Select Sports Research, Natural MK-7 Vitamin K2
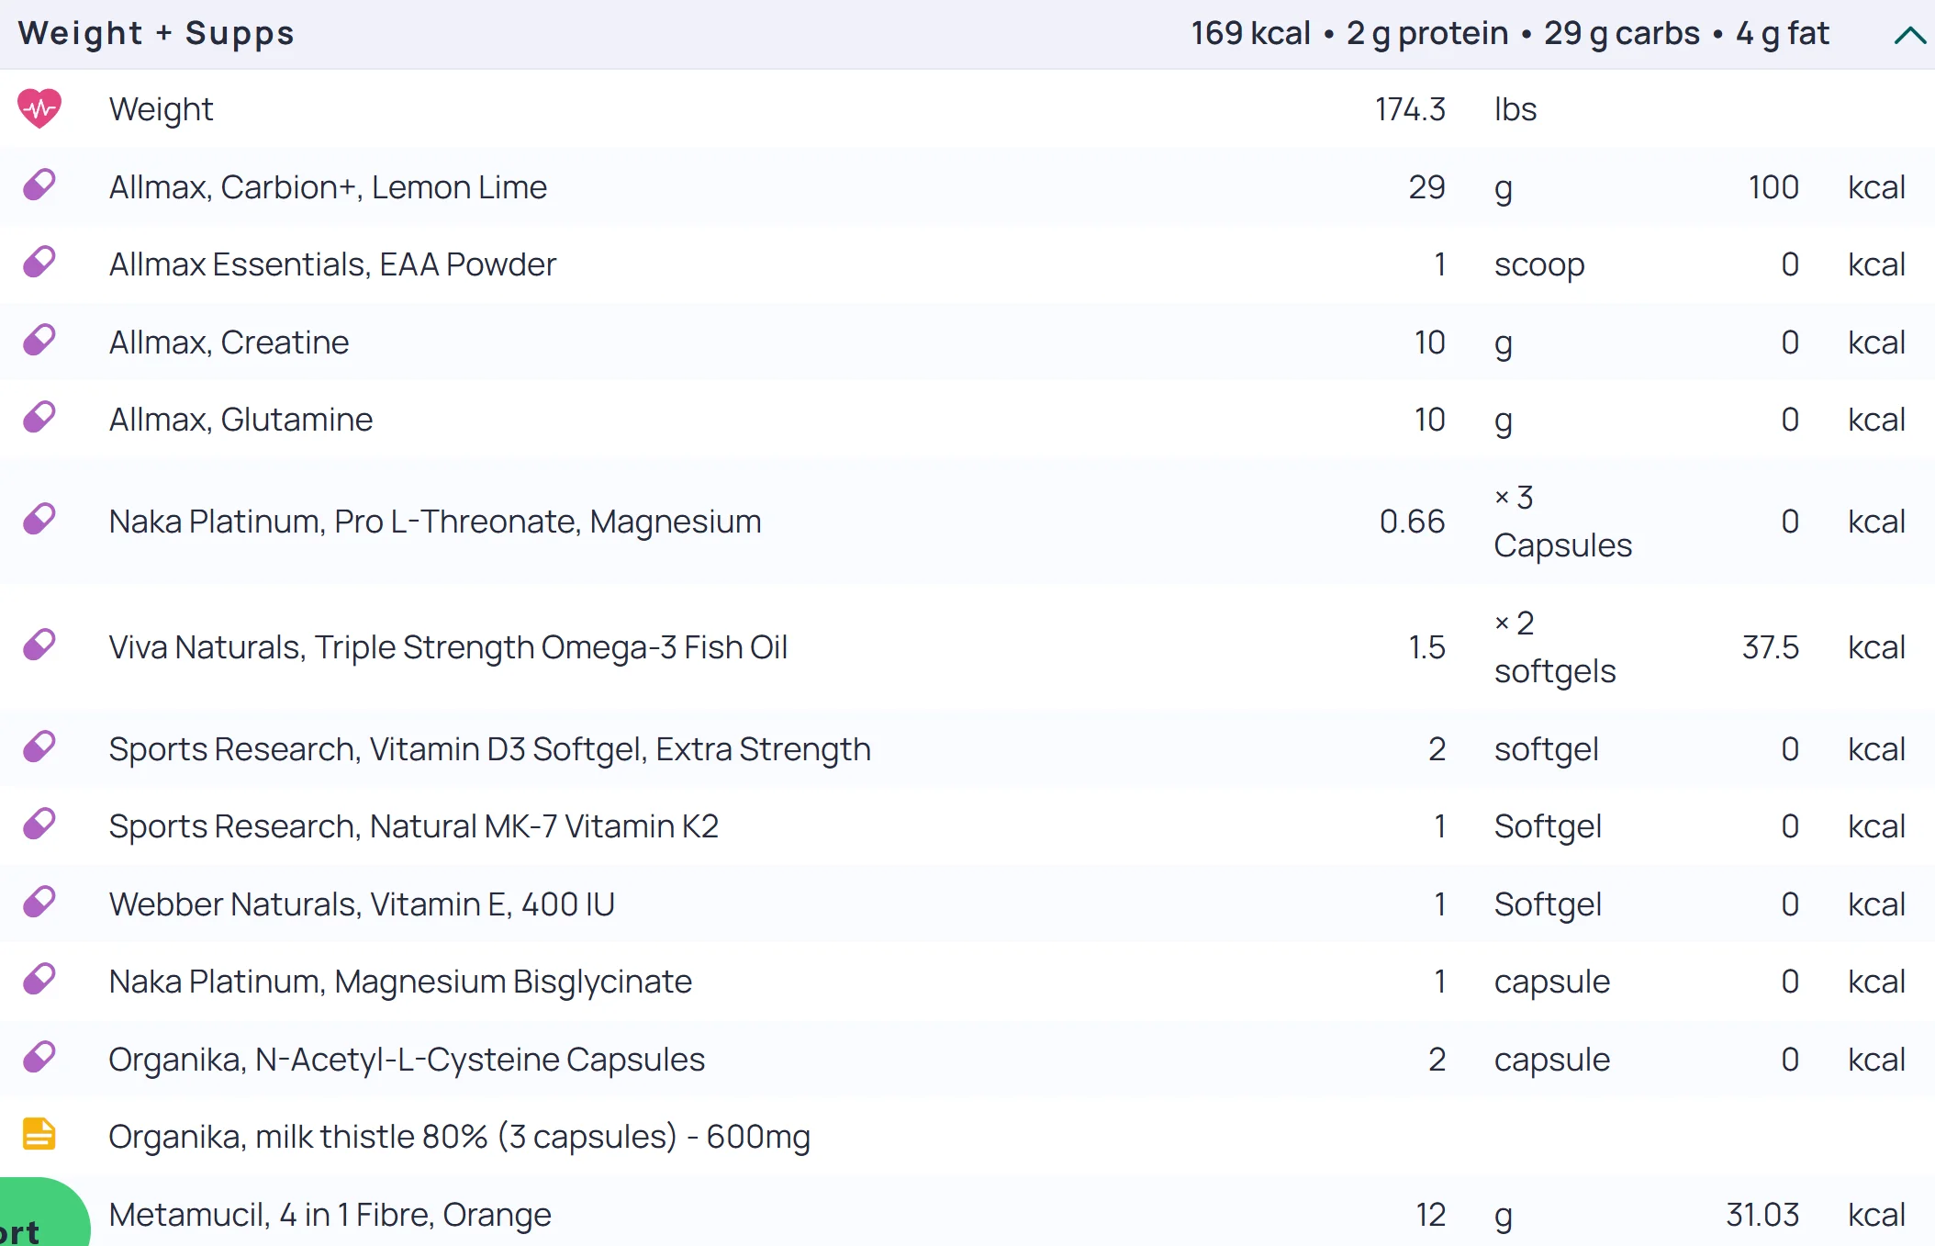 coord(413,826)
